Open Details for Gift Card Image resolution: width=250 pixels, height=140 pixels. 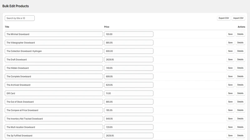click(240, 93)
